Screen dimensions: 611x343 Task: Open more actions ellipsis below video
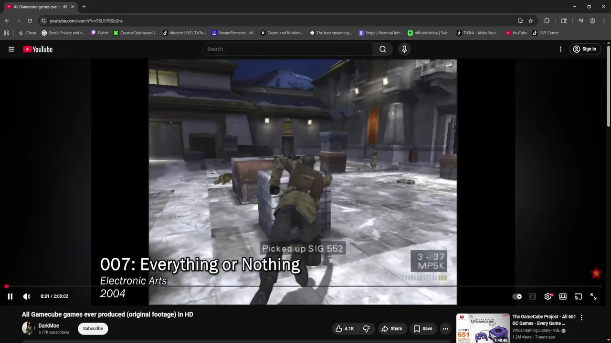[445, 329]
